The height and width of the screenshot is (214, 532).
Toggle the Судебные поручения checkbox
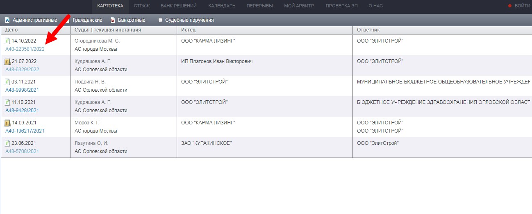pos(160,20)
